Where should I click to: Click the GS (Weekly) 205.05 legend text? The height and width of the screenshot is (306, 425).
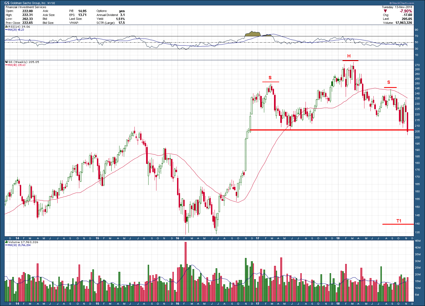(x=24, y=62)
